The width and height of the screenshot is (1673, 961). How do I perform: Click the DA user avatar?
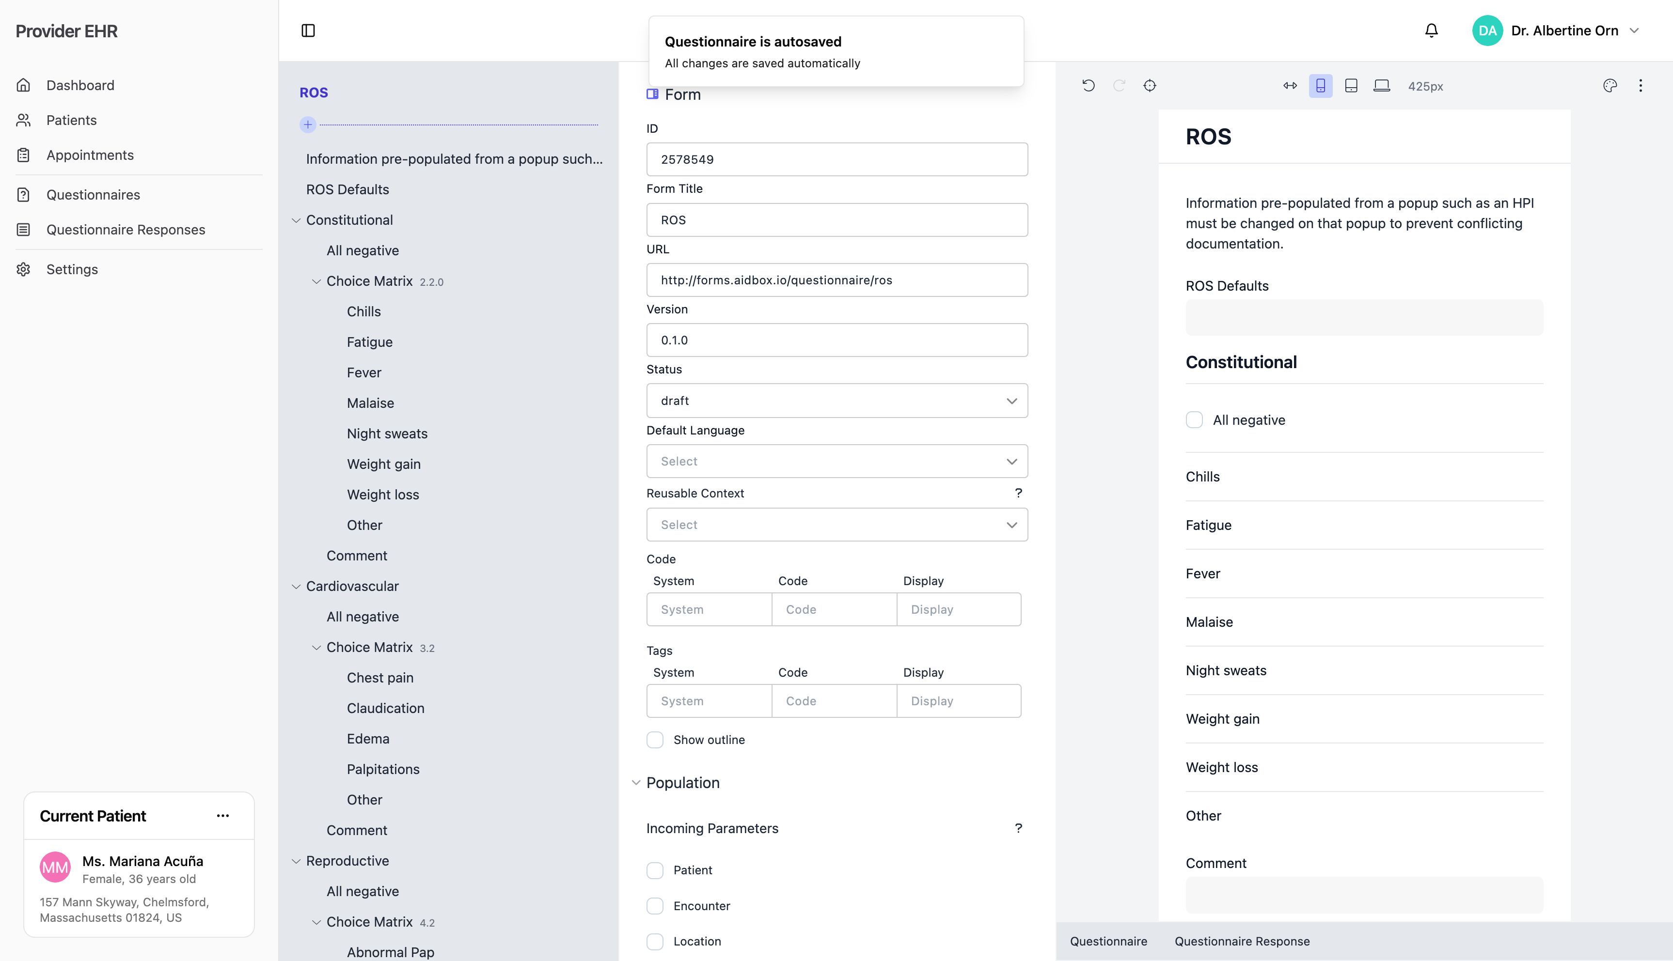point(1487,31)
